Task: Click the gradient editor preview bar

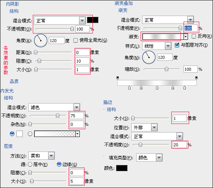Action: (157, 83)
